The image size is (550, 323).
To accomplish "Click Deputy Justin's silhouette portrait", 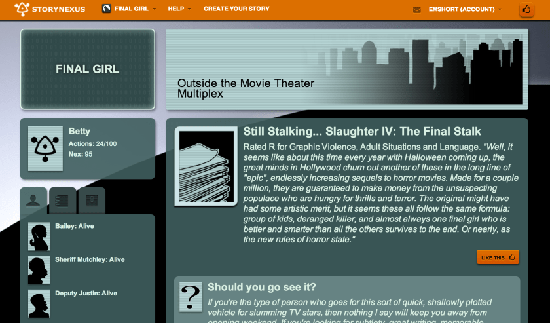I will click(x=39, y=304).
